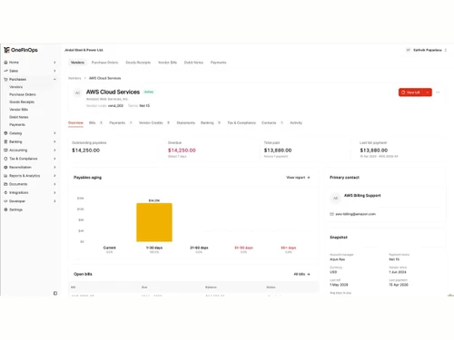
Task: Switch to the Debit Notes top tab
Action: tap(193, 63)
